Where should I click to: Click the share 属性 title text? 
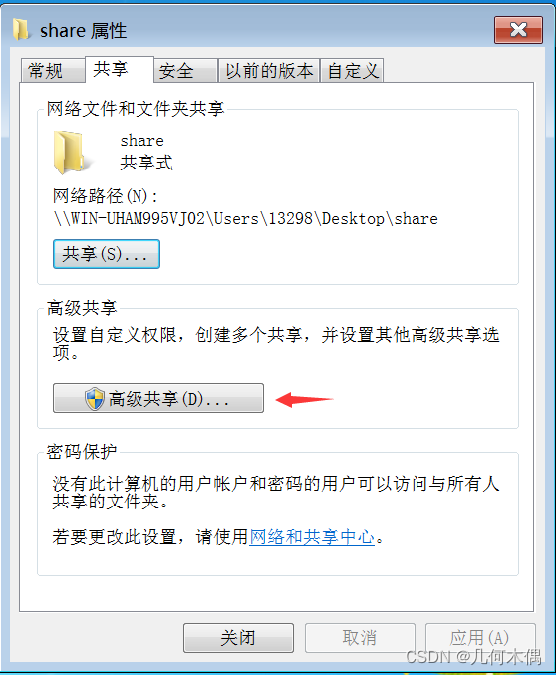(83, 31)
